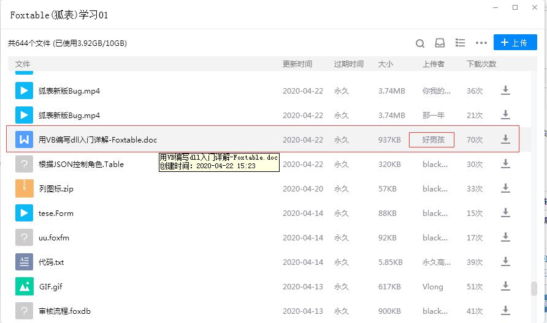Maximize the Foxtable window
547x323 pixels.
click(x=515, y=7)
